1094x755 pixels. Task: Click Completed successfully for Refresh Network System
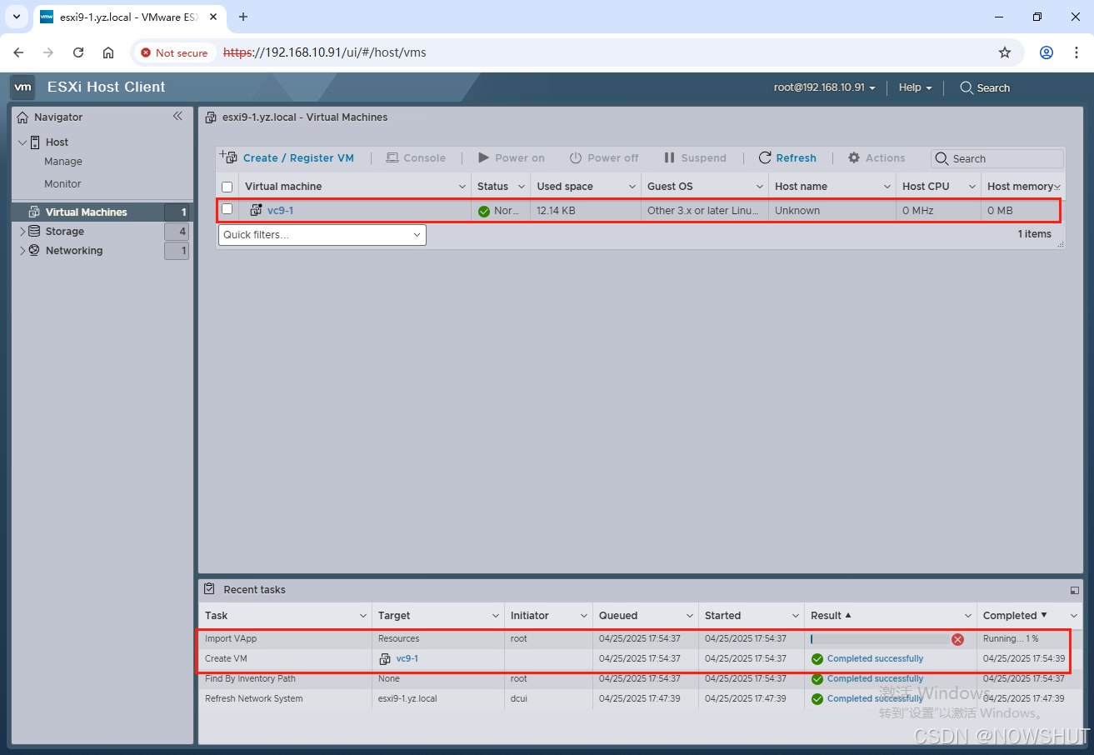(x=875, y=698)
